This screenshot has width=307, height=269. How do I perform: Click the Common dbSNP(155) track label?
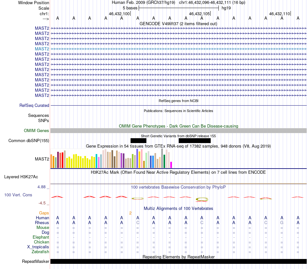pos(28,141)
